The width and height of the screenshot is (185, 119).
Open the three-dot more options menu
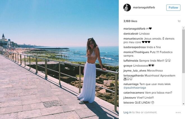pos(178,112)
